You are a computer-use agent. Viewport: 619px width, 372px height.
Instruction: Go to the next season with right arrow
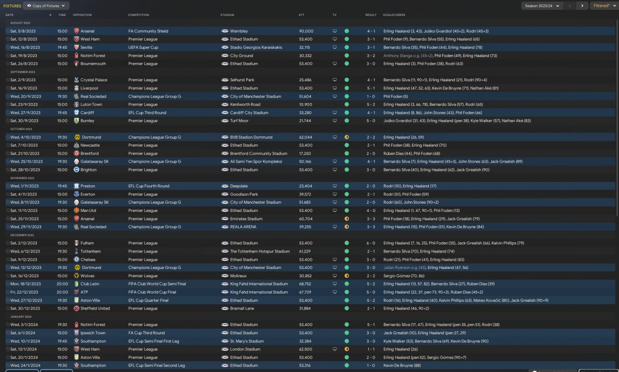click(x=582, y=6)
